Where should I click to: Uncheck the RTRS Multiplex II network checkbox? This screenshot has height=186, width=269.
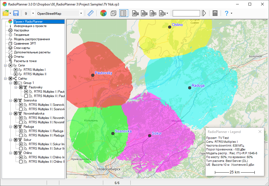[x=16, y=74]
